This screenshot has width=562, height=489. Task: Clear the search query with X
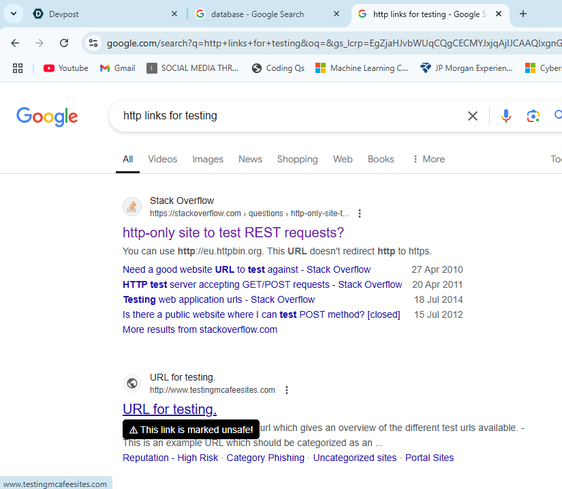(473, 116)
